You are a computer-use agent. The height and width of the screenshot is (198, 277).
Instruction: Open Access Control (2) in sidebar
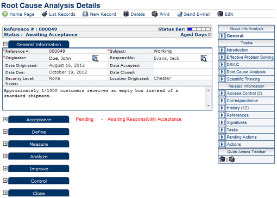point(244,94)
